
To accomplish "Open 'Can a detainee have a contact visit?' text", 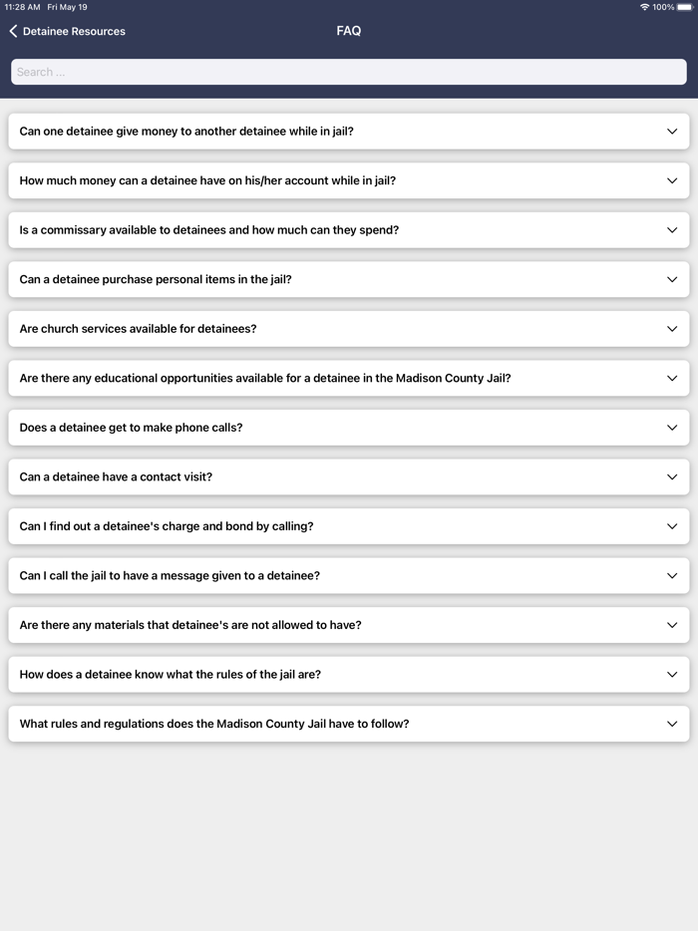I will (116, 477).
